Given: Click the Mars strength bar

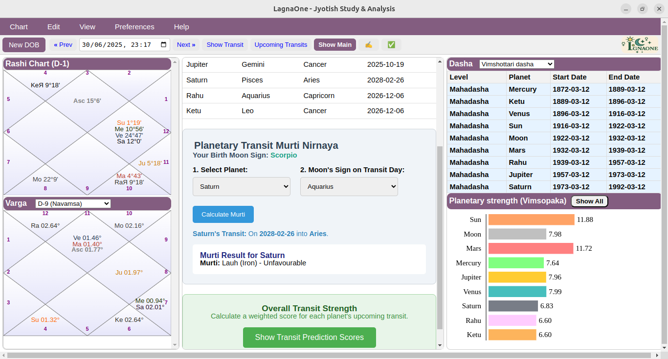Looking at the screenshot, I should tap(531, 248).
